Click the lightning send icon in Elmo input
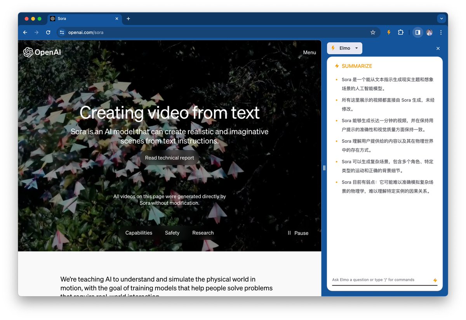Image resolution: width=466 pixels, height=320 pixels. coord(435,280)
